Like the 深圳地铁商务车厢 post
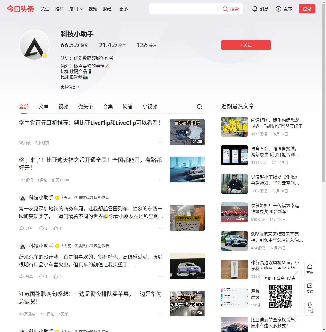 point(57,228)
